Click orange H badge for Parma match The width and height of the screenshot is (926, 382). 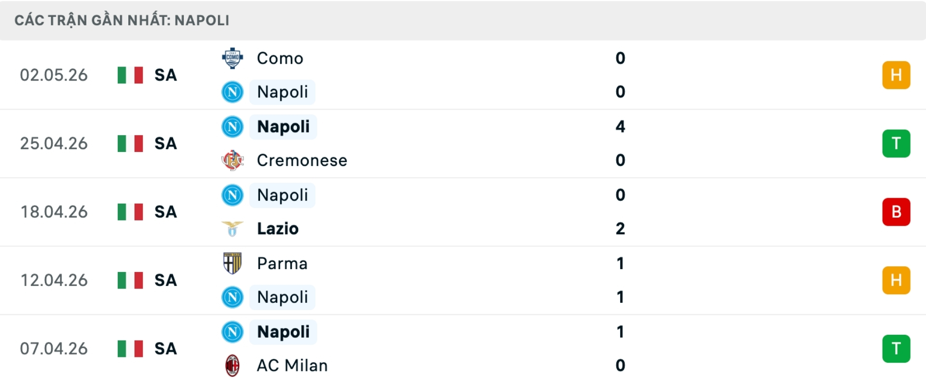point(896,280)
